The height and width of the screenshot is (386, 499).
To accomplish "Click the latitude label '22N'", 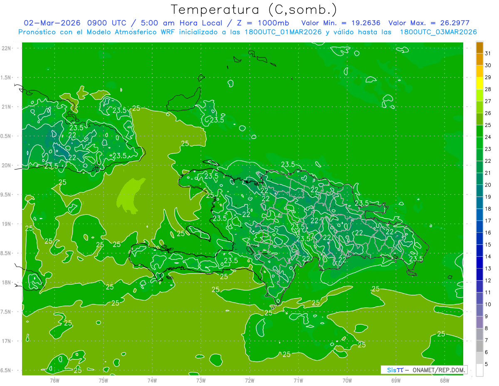I will pos(7,48).
